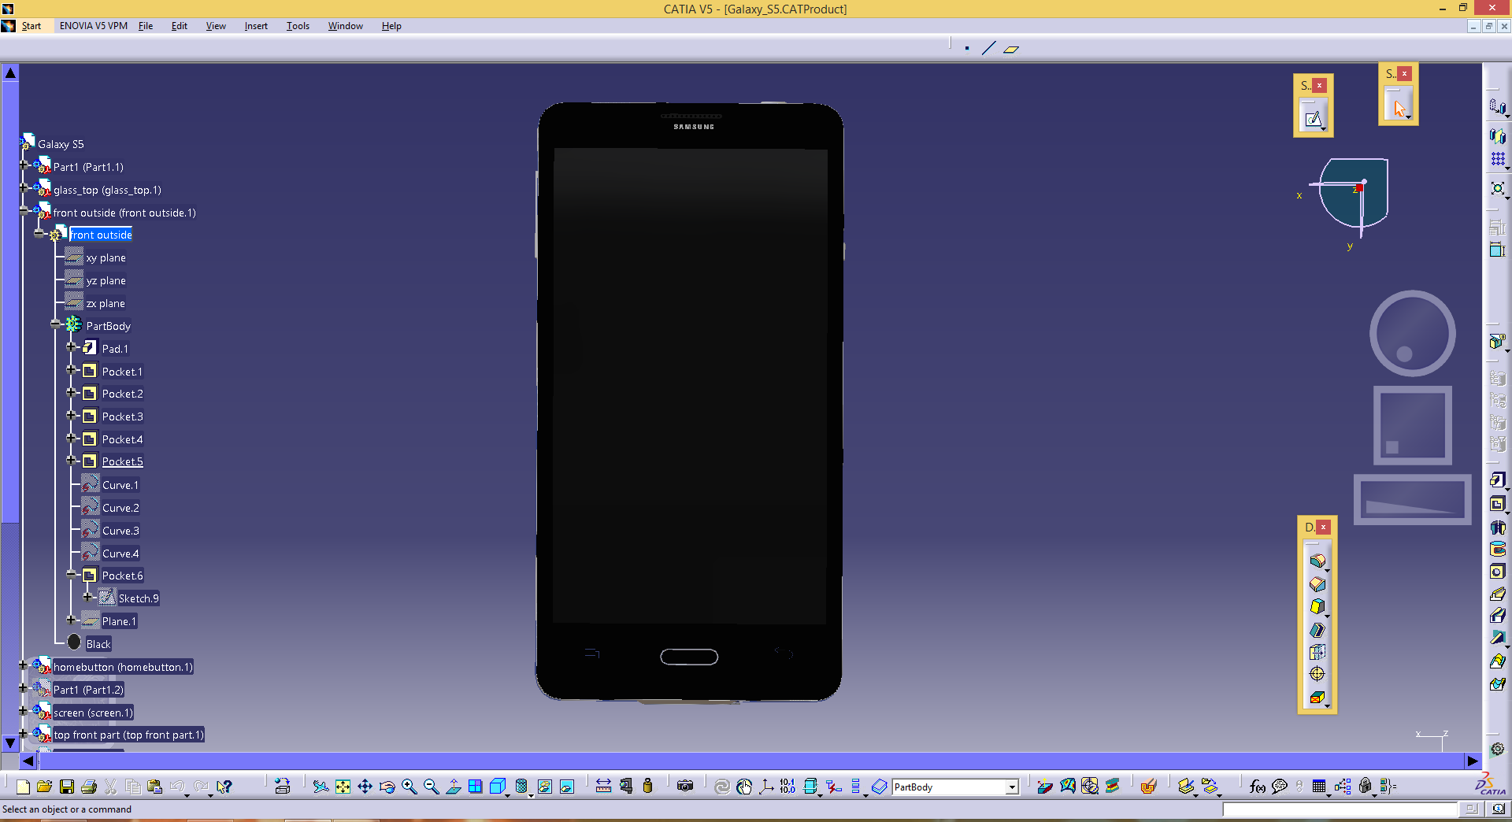The height and width of the screenshot is (822, 1512).
Task: Click the Zoom Out magnifier
Action: click(x=431, y=787)
